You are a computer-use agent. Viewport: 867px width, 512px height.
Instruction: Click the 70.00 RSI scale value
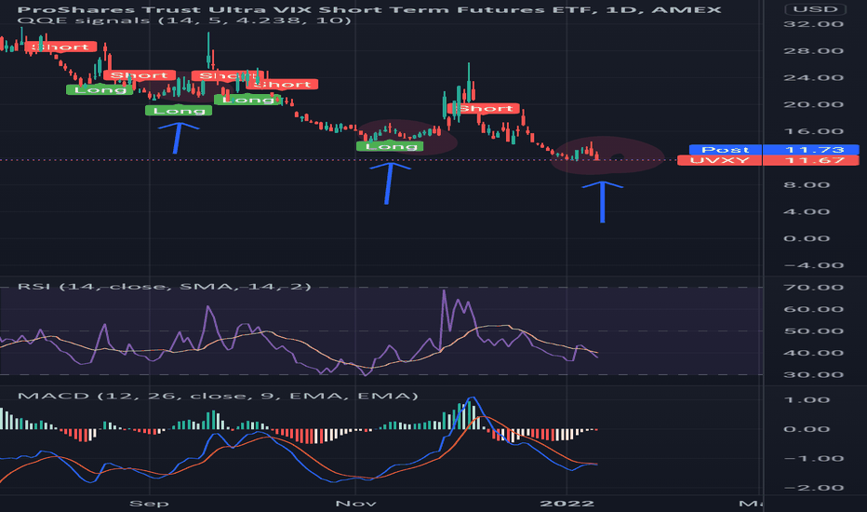click(814, 288)
